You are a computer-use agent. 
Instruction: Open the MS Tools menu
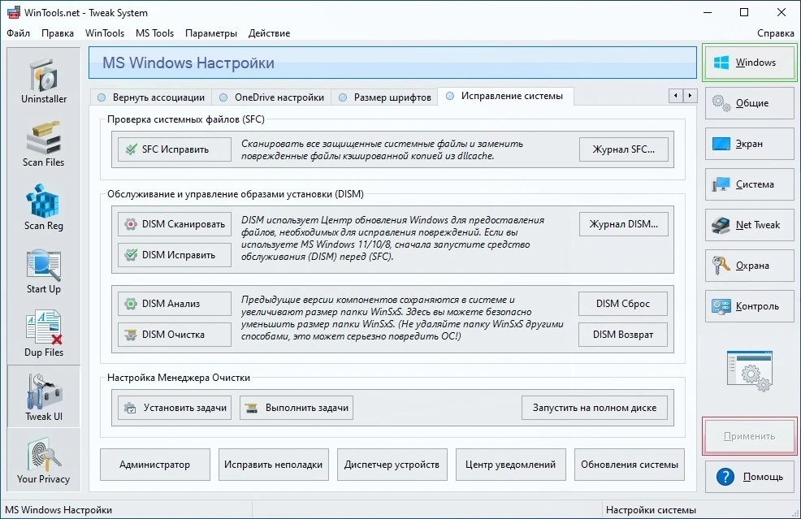point(155,33)
